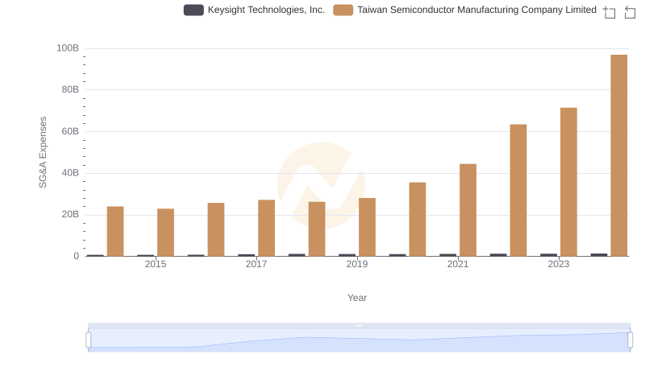The image size is (645, 371).
Task: Click the 100B y-axis tick label
Action: pyautogui.click(x=68, y=48)
